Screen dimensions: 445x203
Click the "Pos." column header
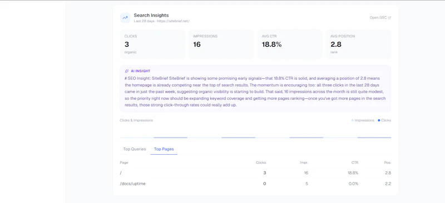388,163
